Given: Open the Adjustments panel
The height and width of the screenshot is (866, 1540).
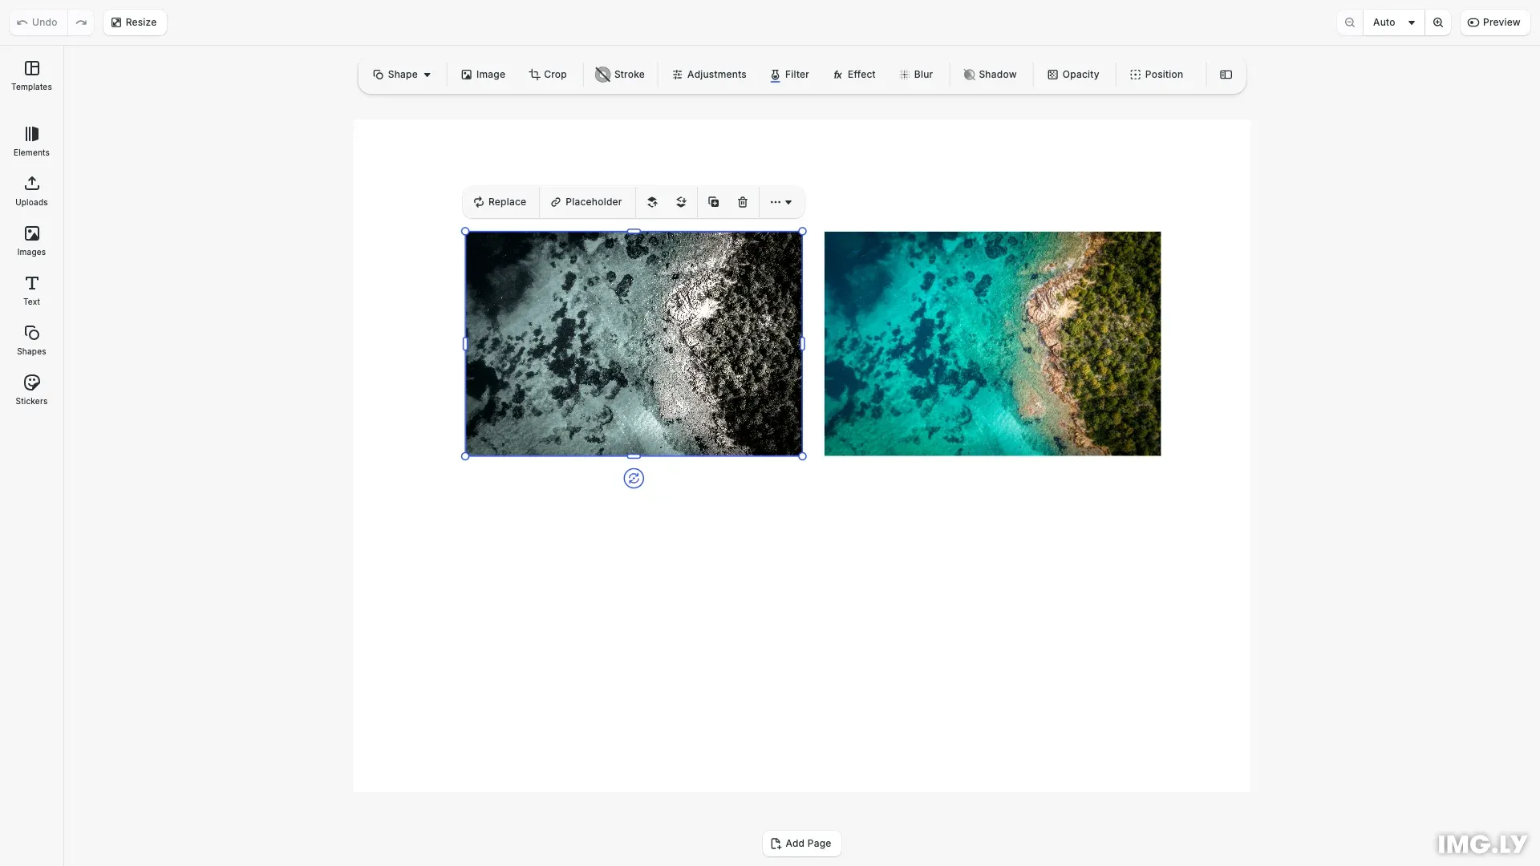Looking at the screenshot, I should (x=708, y=74).
